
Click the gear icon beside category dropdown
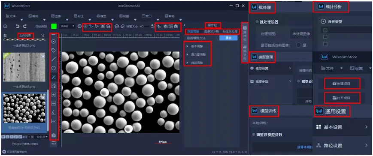click(80, 26)
